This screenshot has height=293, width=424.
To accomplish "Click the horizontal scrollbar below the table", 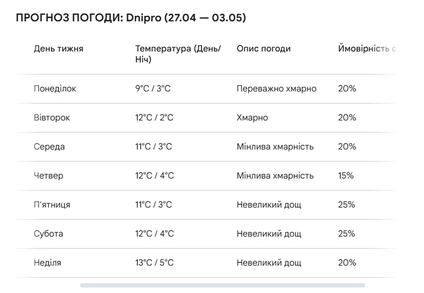I will point(222,285).
